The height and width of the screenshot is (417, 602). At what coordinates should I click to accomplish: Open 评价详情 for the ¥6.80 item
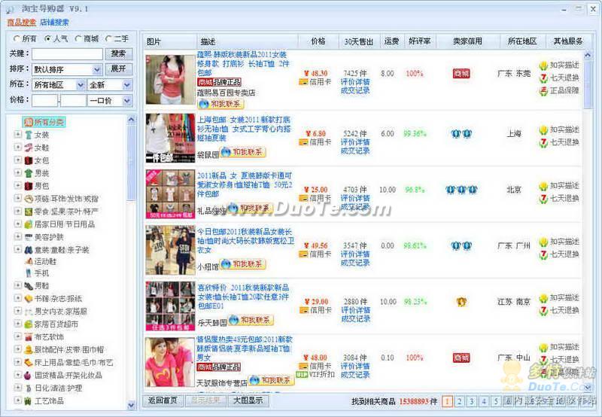[x=355, y=142]
